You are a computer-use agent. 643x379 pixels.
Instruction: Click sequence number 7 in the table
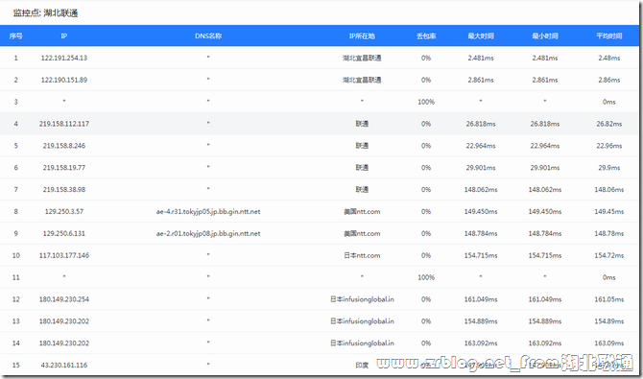(x=16, y=190)
